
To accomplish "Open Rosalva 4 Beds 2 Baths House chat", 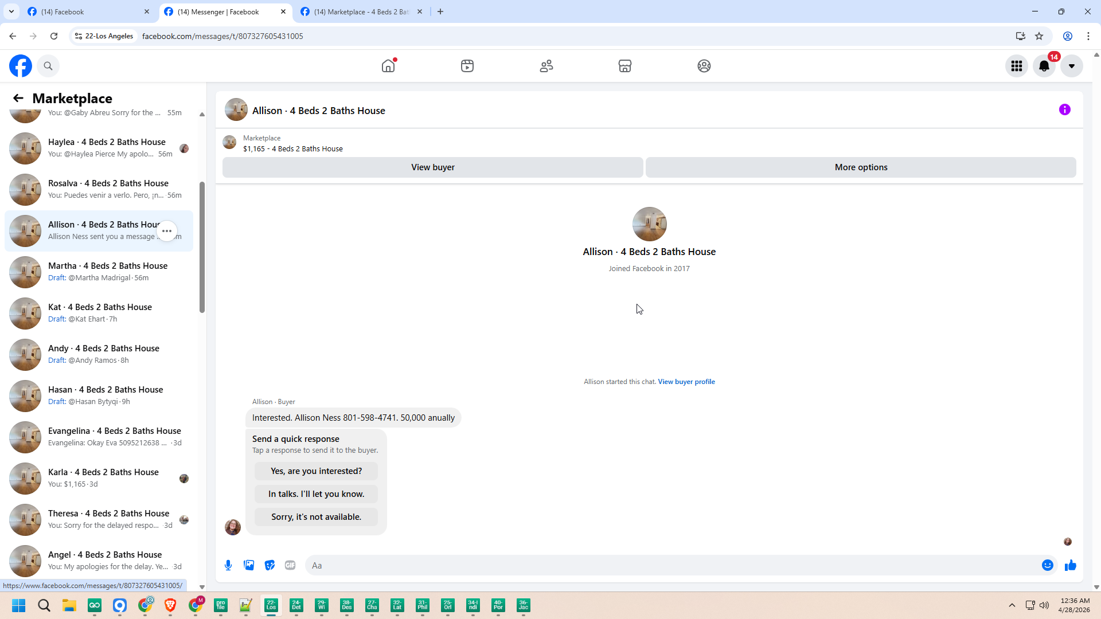I will point(99,190).
